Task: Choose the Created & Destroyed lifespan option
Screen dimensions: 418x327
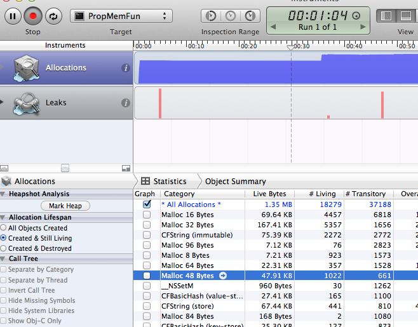Action: tap(4, 248)
